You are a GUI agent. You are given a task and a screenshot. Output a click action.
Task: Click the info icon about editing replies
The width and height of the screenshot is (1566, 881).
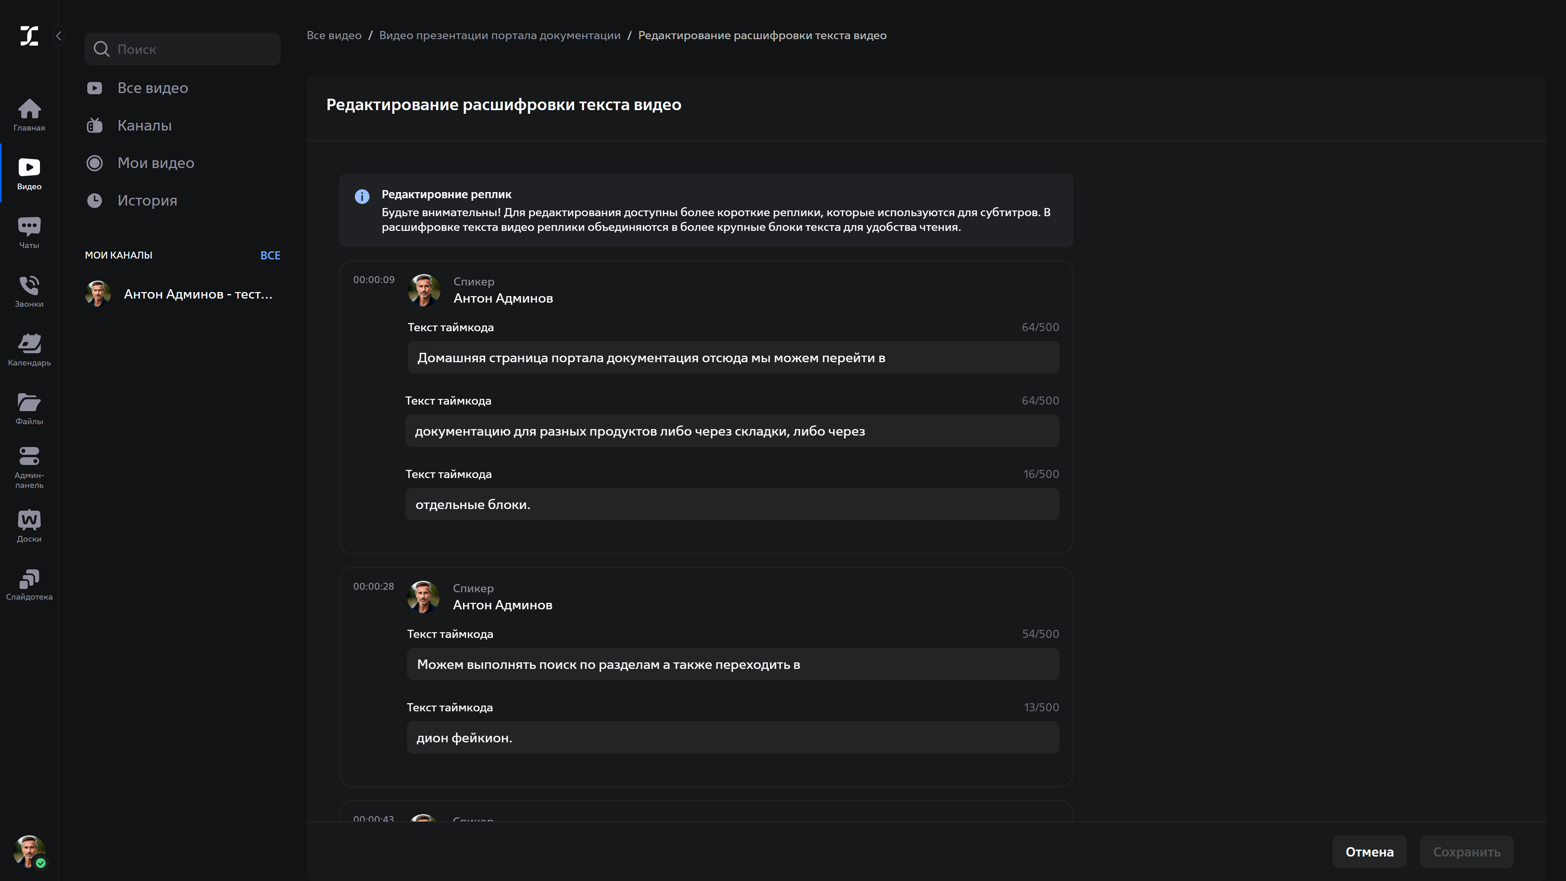(x=362, y=196)
